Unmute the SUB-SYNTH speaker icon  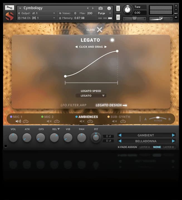[x=114, y=121]
